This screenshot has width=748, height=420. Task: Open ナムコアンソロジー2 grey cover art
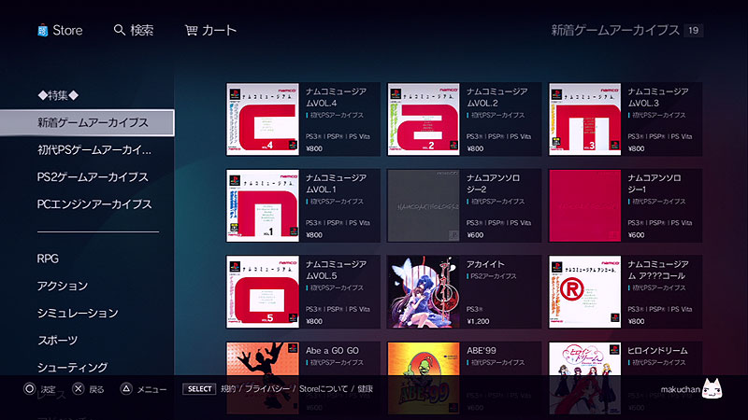point(424,205)
